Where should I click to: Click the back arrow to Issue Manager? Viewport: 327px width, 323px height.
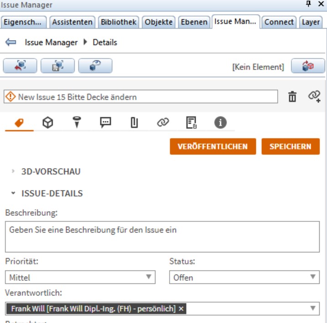tap(10, 42)
